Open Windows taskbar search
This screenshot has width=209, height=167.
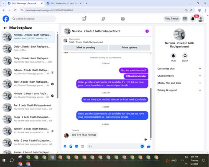coord(12,160)
